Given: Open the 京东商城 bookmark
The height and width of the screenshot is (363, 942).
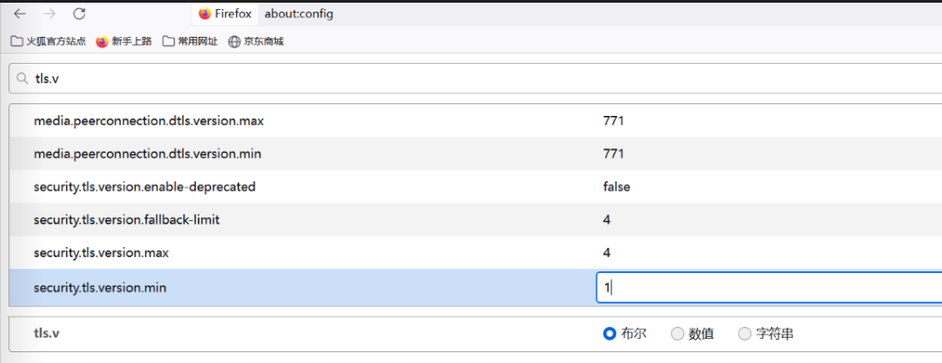Looking at the screenshot, I should point(256,41).
